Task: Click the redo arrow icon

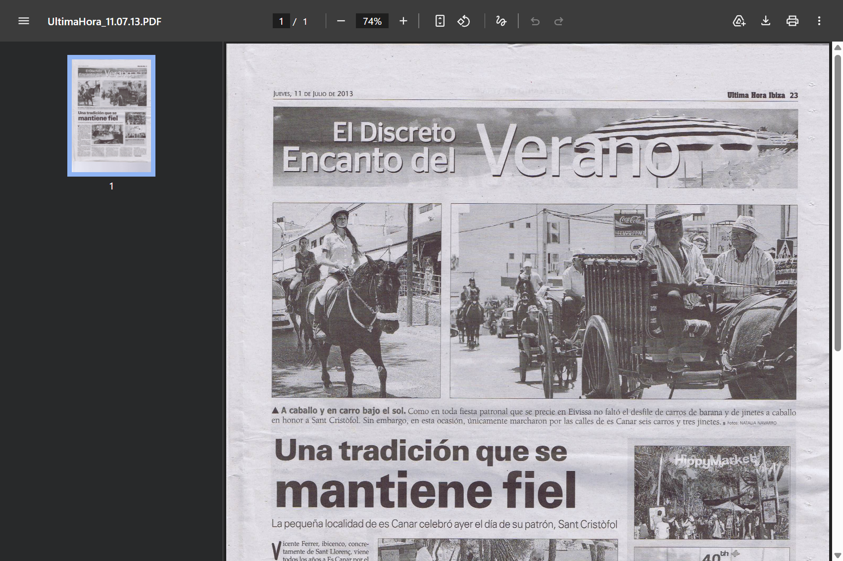Action: [559, 21]
